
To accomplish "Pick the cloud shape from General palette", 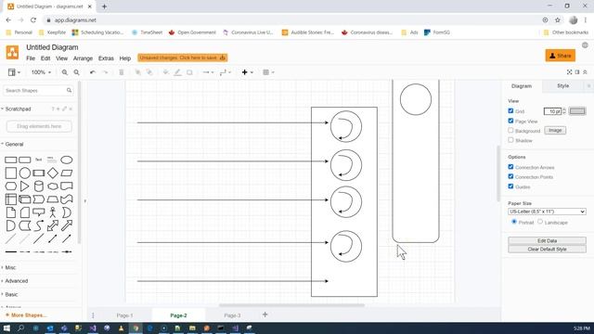I will [53, 186].
